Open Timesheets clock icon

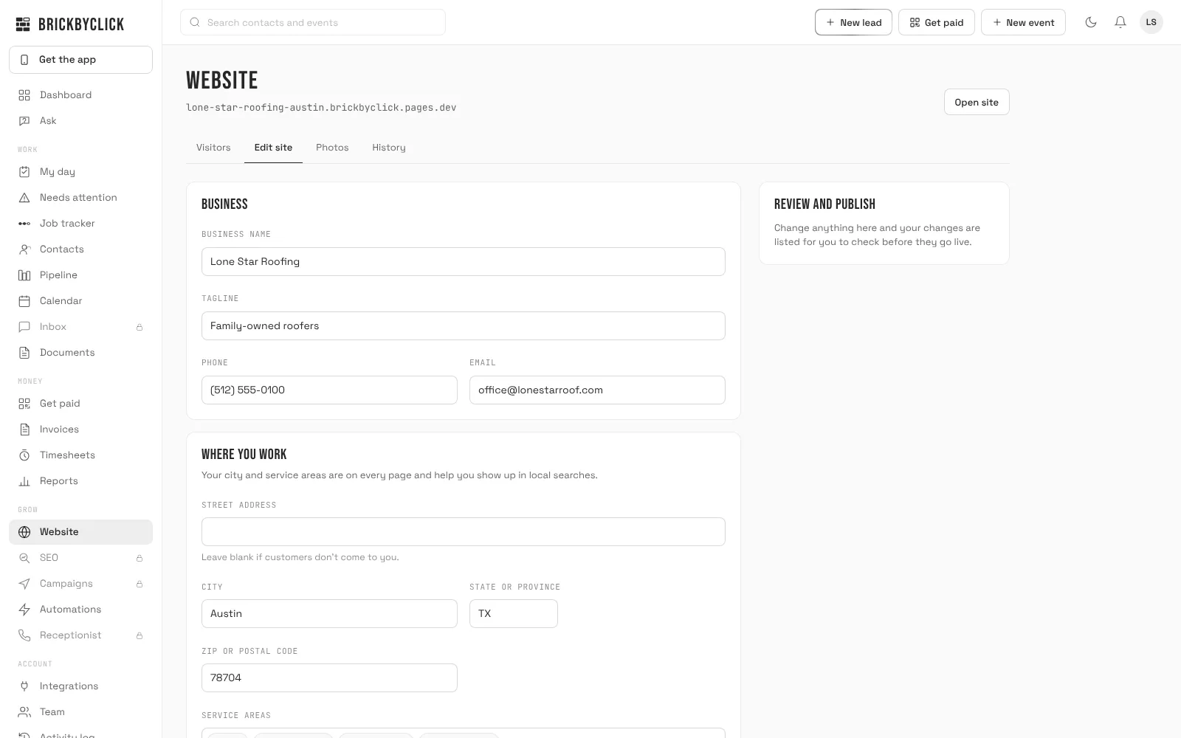pyautogui.click(x=24, y=455)
